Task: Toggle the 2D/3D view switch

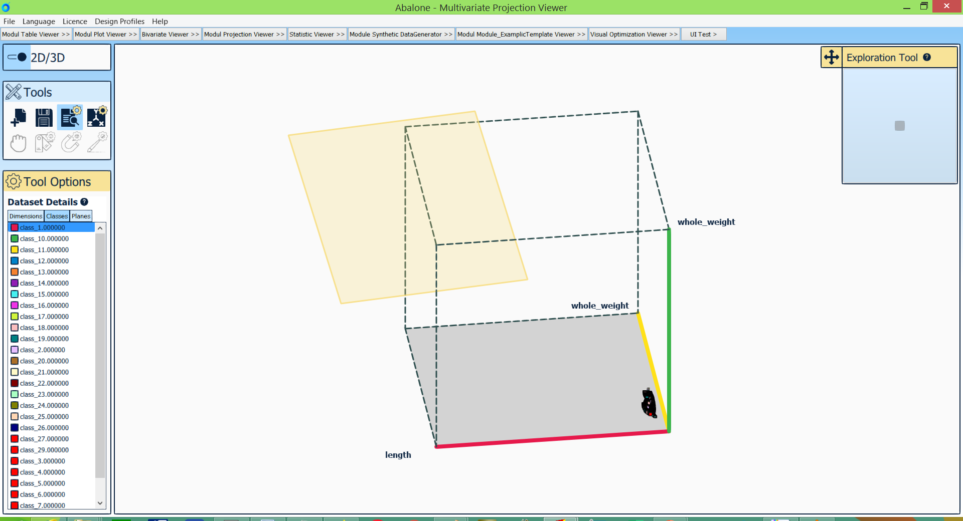Action: (x=18, y=57)
